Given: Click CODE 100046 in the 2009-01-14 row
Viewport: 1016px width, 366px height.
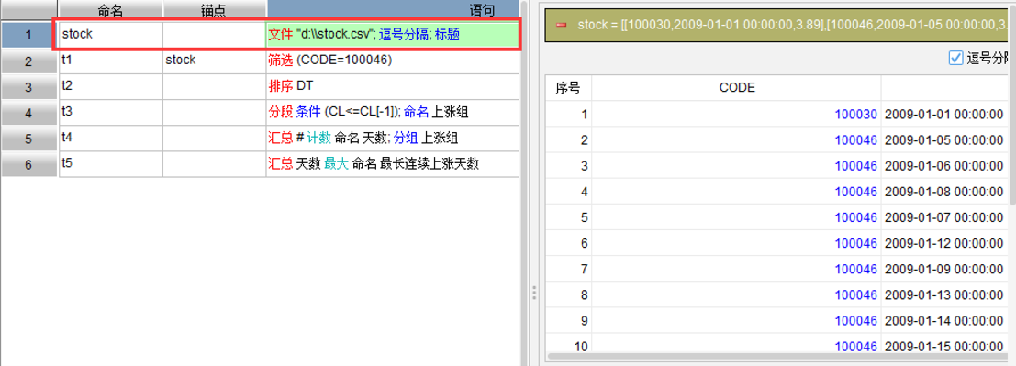Looking at the screenshot, I should pos(856,320).
